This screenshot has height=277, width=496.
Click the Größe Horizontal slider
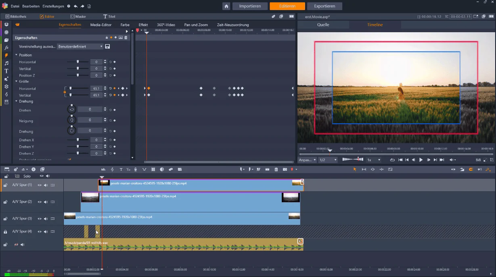click(x=78, y=88)
